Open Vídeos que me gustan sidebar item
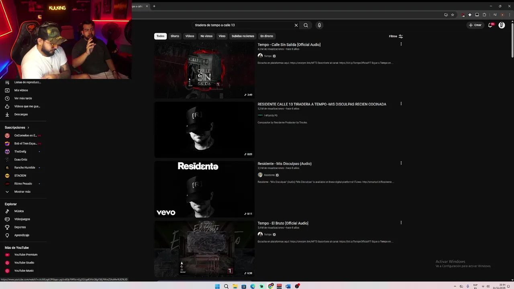 (23, 106)
